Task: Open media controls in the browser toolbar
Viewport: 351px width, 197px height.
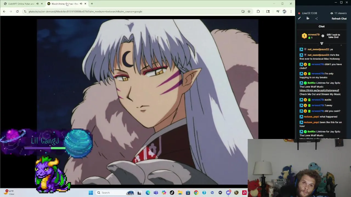Action: pos(278,11)
